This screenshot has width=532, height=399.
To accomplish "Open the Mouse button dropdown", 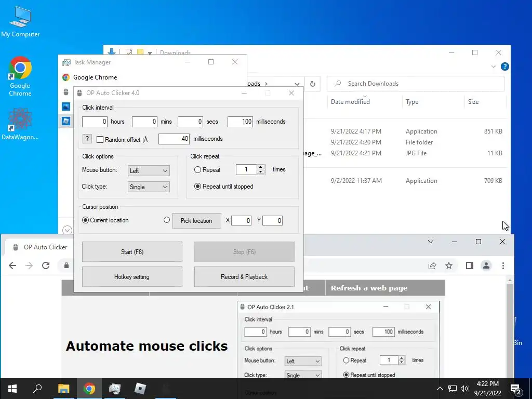I will tap(149, 170).
